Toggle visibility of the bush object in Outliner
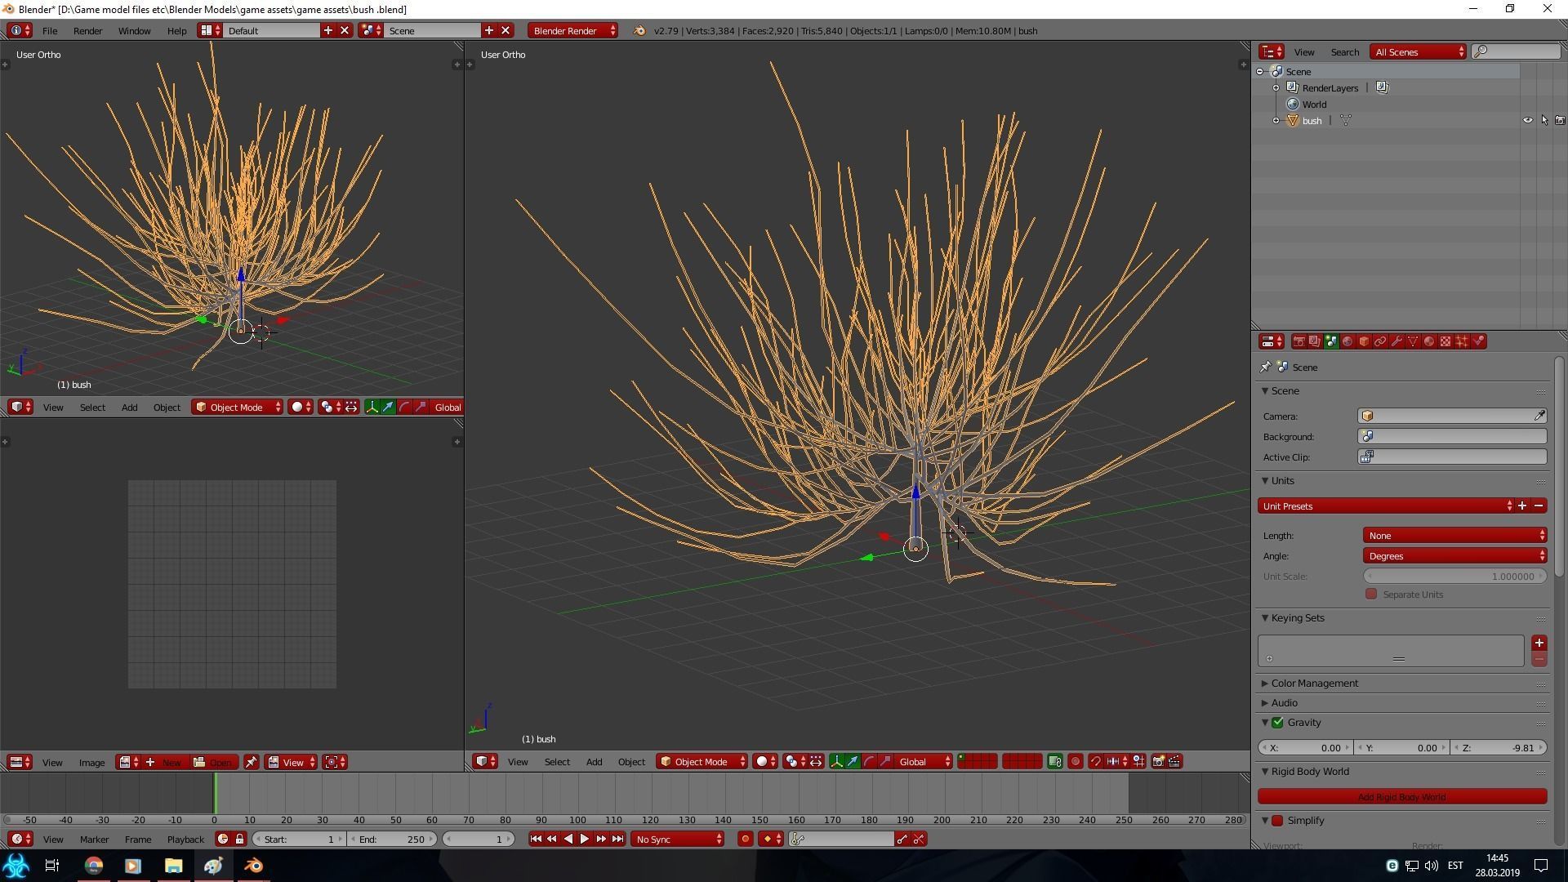 [x=1527, y=120]
